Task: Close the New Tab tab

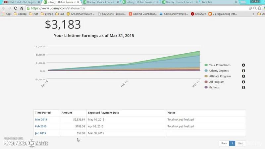Action: [x=236, y=2]
